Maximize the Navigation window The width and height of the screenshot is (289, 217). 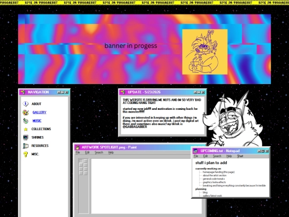(x=63, y=92)
